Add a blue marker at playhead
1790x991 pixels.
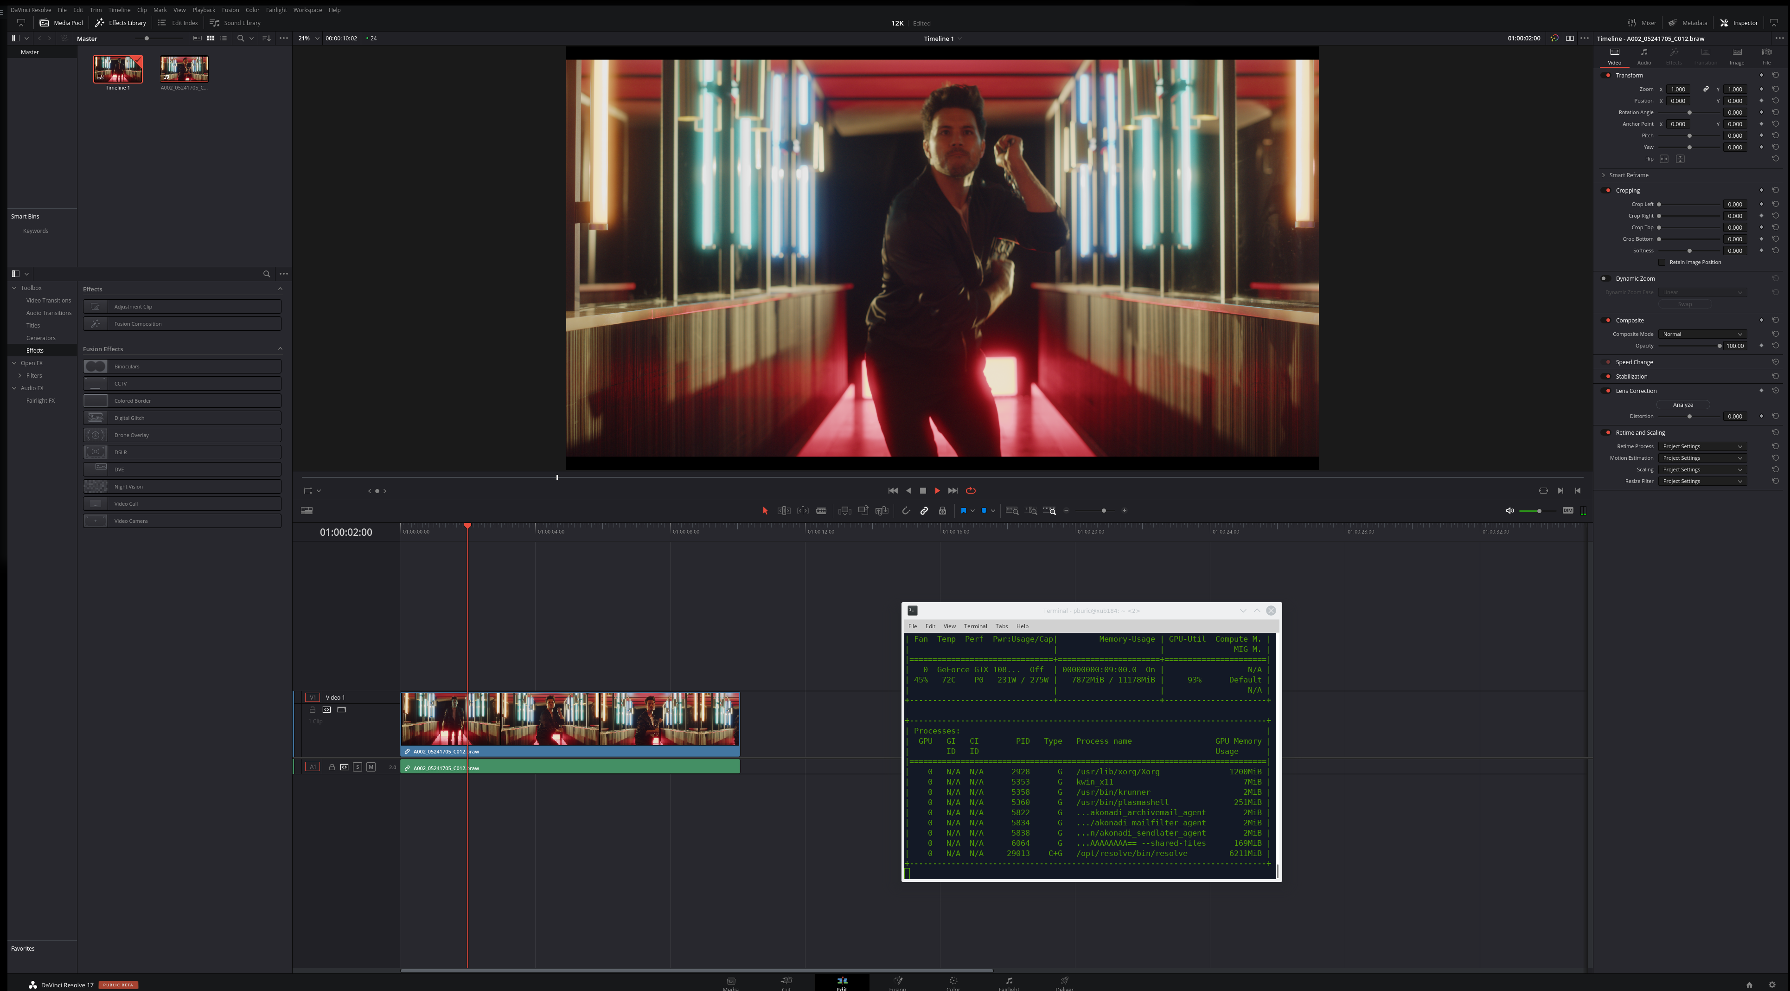click(984, 510)
